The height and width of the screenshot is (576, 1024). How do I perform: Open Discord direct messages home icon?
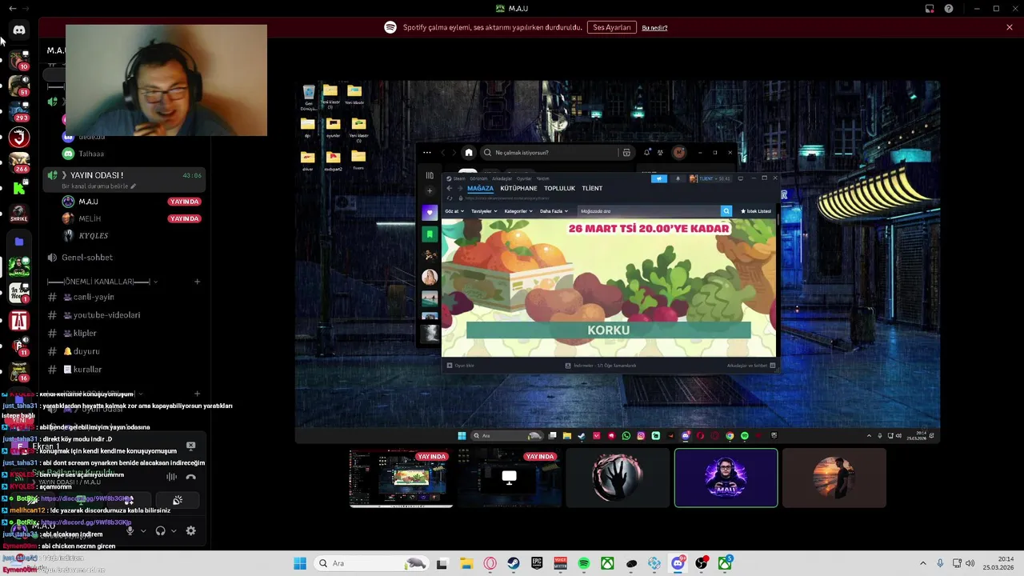click(19, 30)
